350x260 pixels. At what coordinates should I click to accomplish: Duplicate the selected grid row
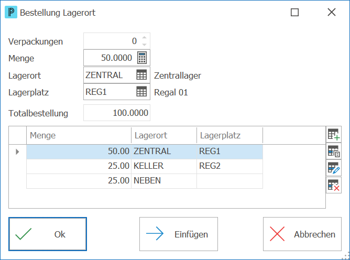[334, 151]
